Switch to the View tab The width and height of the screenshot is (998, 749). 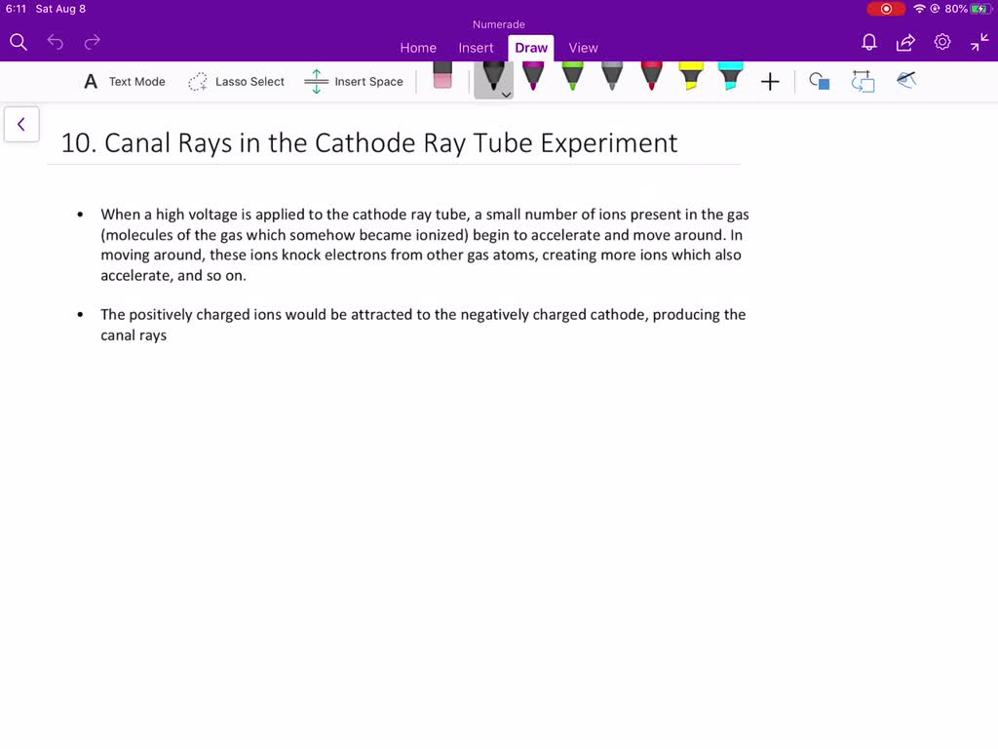(x=583, y=48)
